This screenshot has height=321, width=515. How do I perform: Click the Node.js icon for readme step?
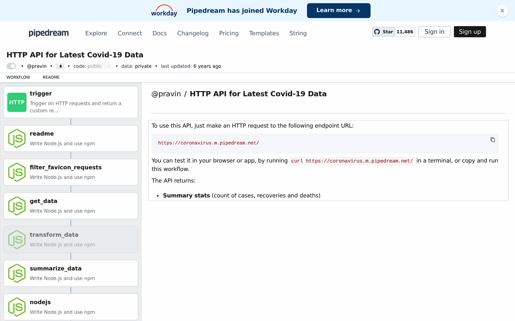pyautogui.click(x=17, y=138)
